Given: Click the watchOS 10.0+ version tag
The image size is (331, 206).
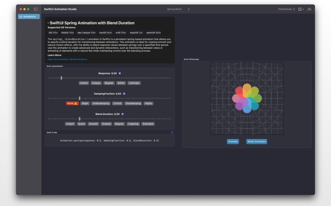Looking at the screenshot, I should click(154, 33).
